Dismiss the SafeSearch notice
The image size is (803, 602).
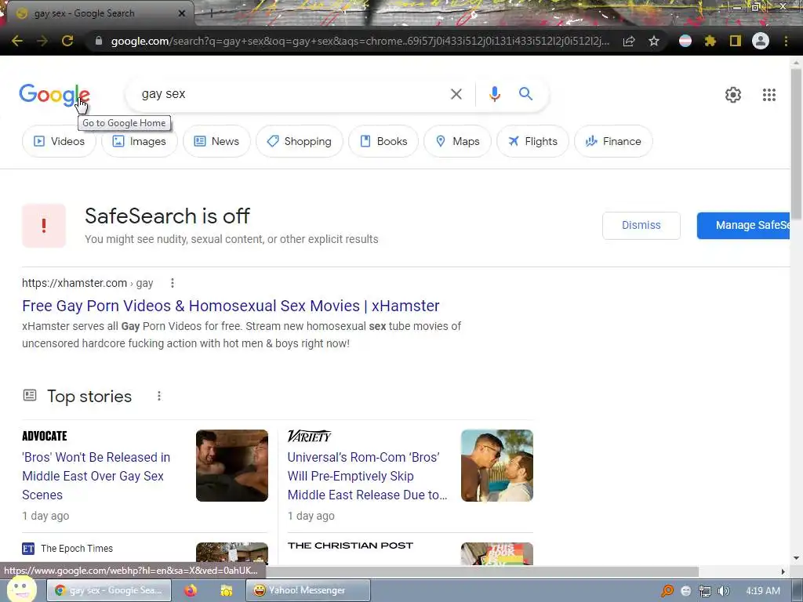point(641,225)
